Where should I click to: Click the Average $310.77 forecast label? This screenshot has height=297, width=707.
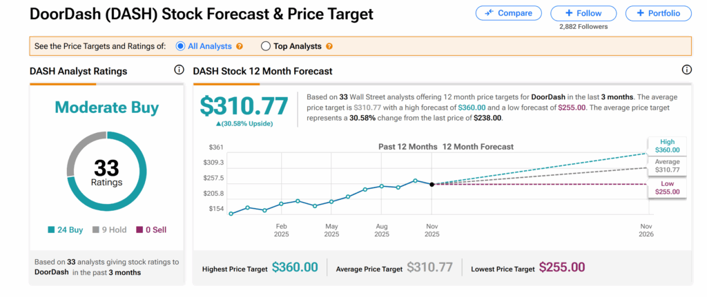666,165
